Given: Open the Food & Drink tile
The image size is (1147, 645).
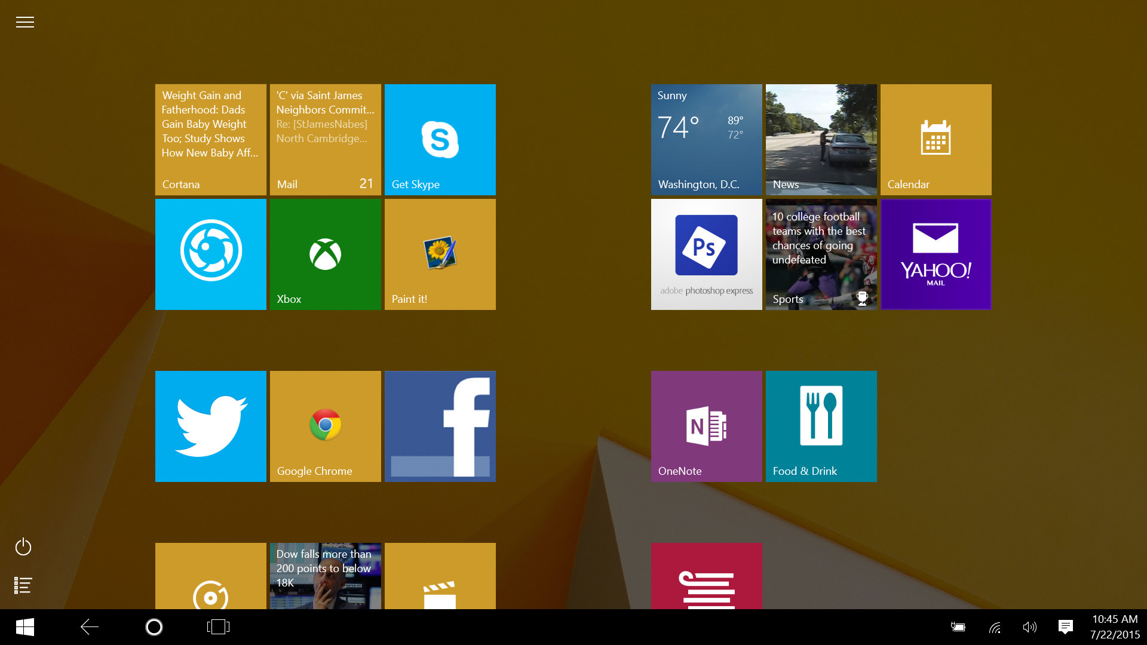Looking at the screenshot, I should point(821,426).
